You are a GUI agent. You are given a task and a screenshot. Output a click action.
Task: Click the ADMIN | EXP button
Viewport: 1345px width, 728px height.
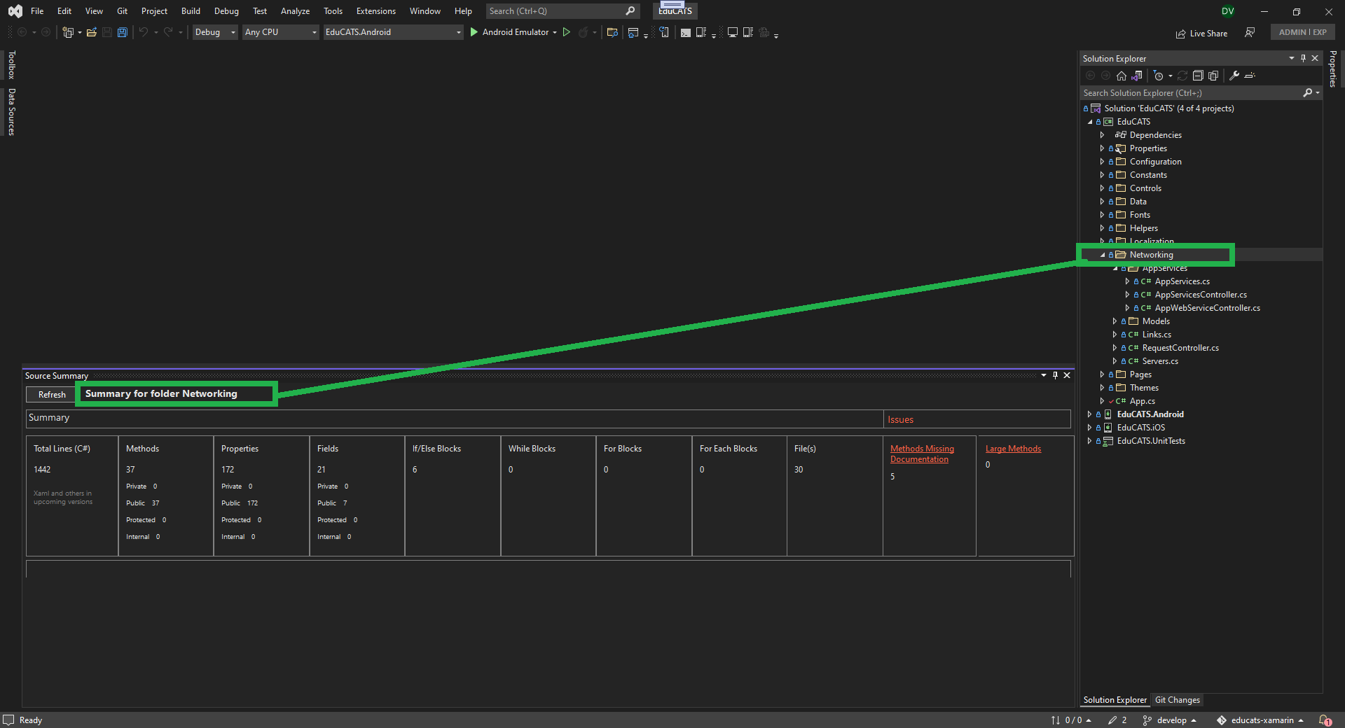(x=1302, y=32)
